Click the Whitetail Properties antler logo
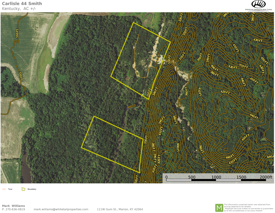Screen dimensions: 275x213 click(258, 4)
